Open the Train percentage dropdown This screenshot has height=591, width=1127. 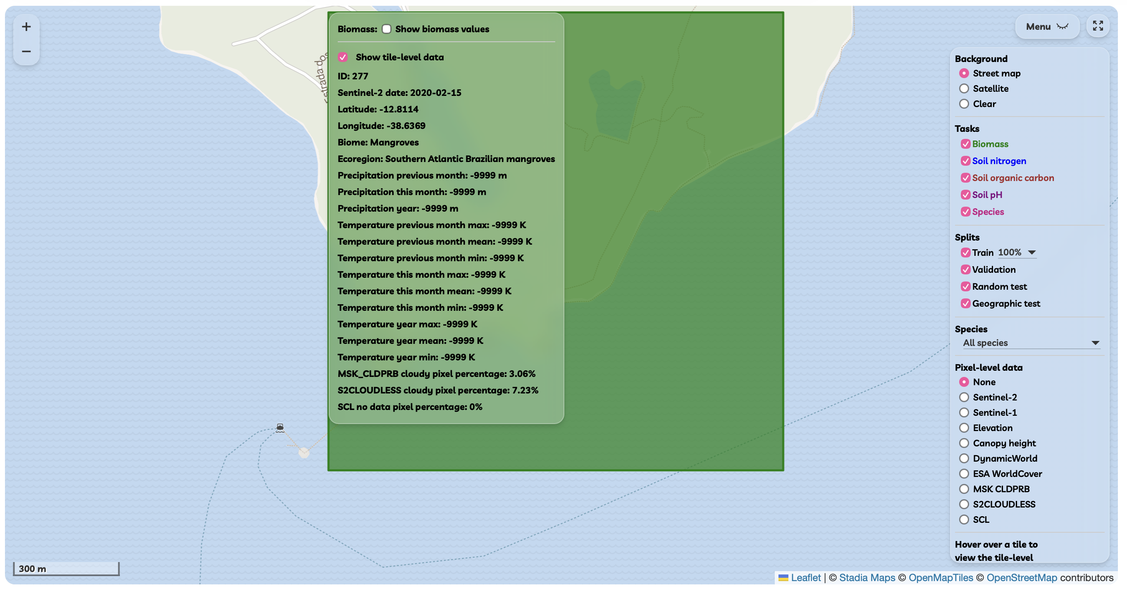[x=1017, y=253]
